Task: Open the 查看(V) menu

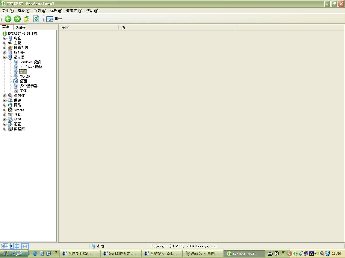Action: [24, 10]
